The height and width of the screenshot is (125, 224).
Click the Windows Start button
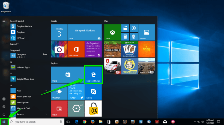(4, 122)
